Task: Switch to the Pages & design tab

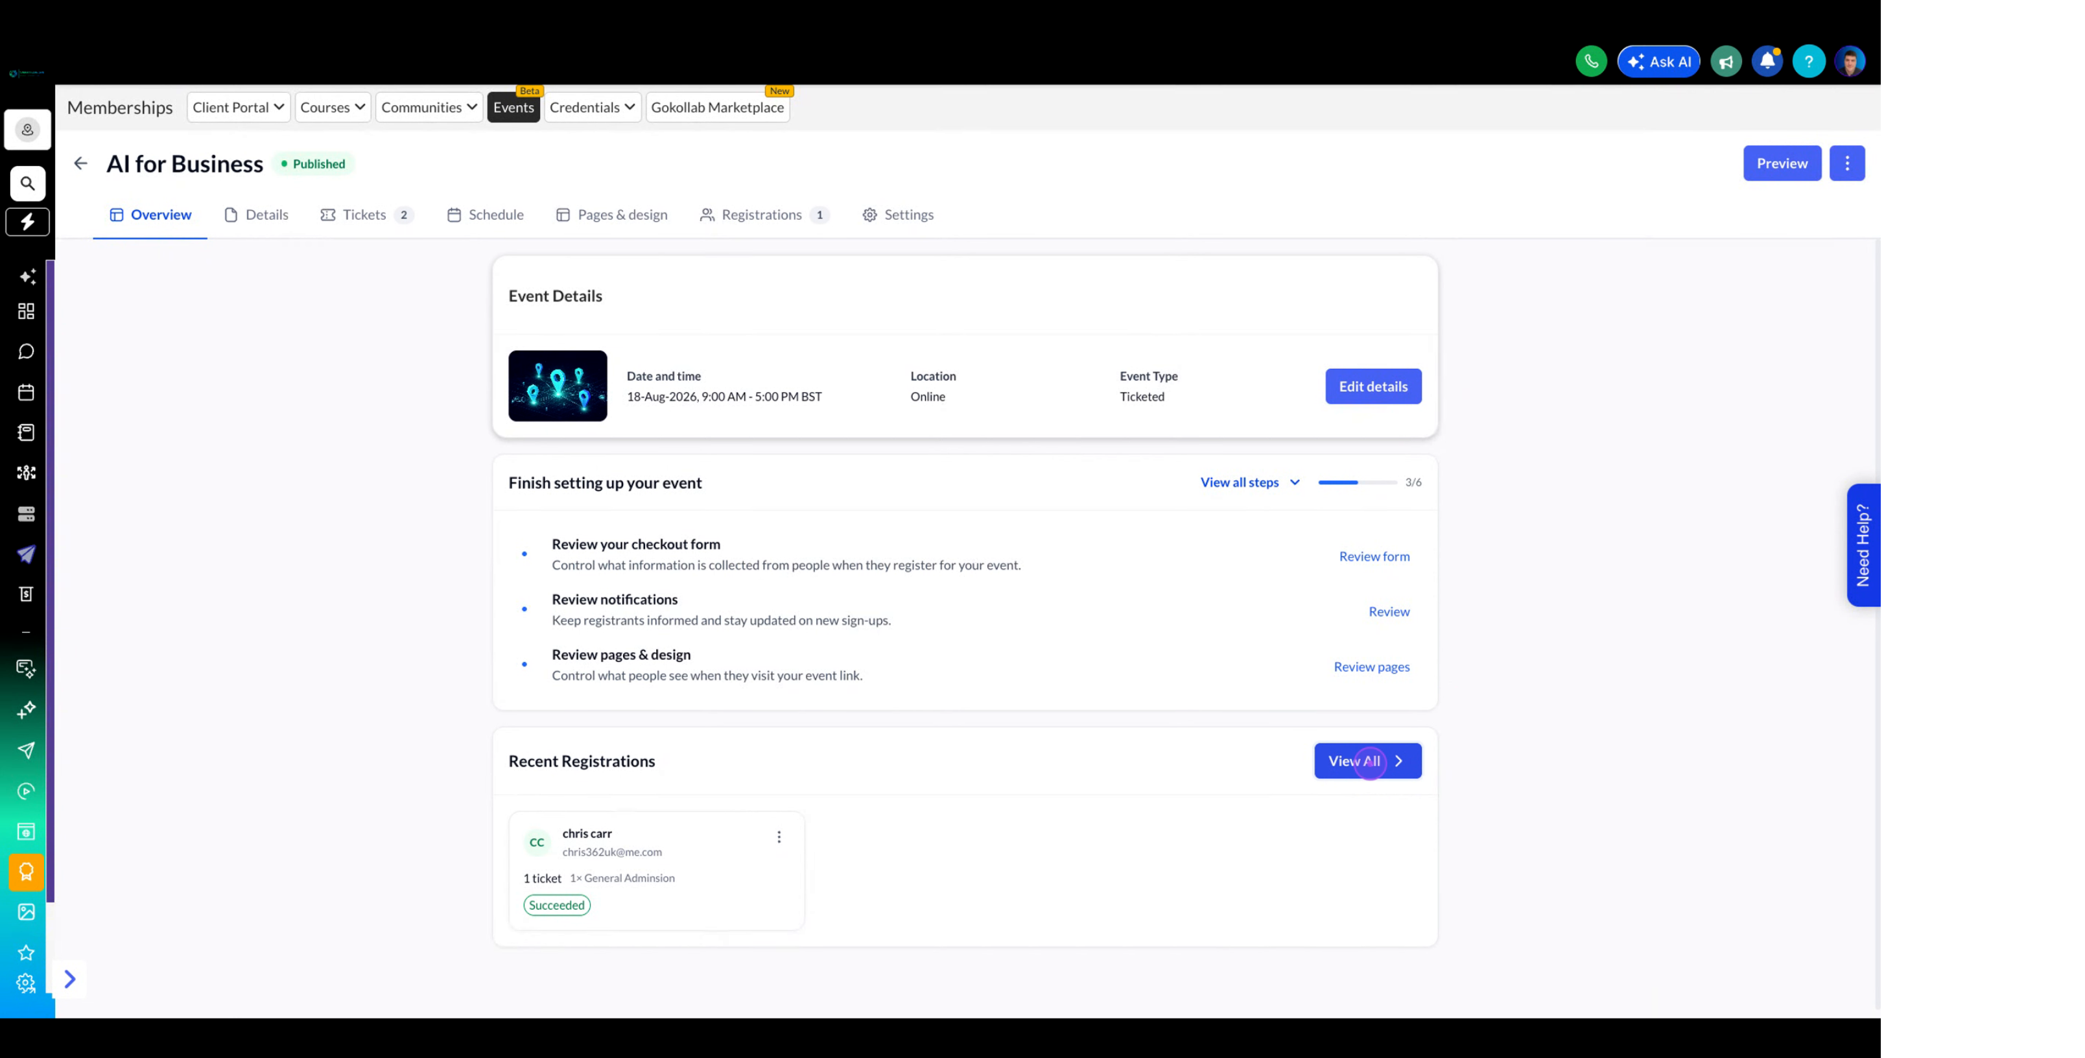Action: [x=612, y=215]
